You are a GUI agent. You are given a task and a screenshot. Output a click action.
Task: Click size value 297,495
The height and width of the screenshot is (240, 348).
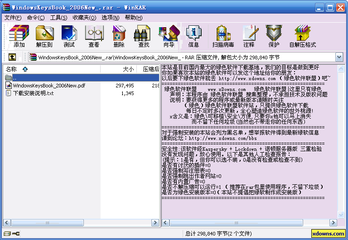(125, 86)
